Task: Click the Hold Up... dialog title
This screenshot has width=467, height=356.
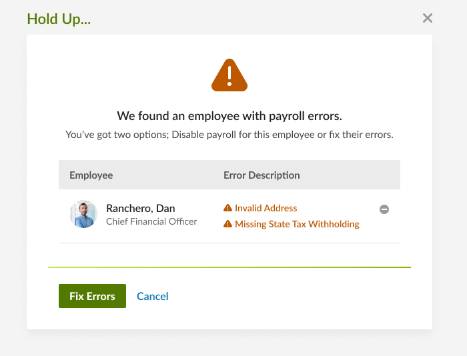Action: [59, 19]
